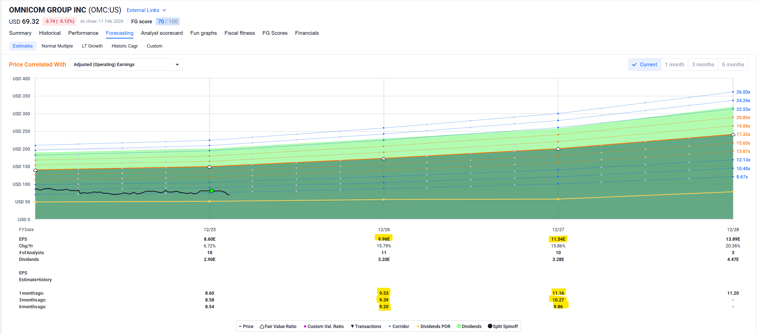Toggle the Fair Value Ratio triangle legend icon

(x=262, y=326)
